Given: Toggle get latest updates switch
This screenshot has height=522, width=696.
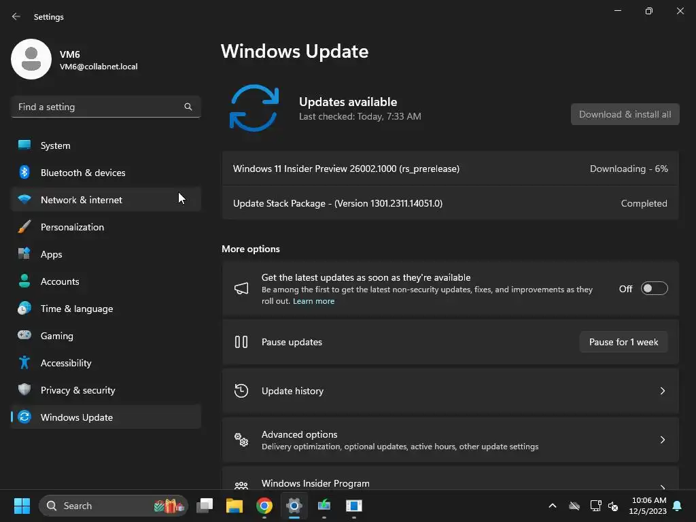Looking at the screenshot, I should tap(655, 288).
